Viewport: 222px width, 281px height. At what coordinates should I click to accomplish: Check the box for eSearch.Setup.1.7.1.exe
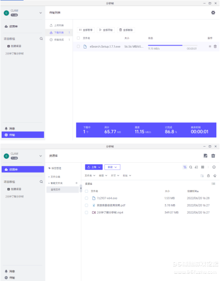78,46
